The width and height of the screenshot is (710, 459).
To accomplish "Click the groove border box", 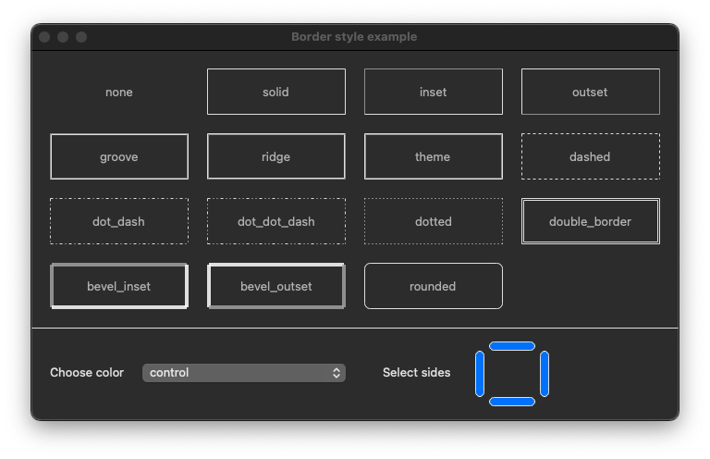I will (x=119, y=156).
